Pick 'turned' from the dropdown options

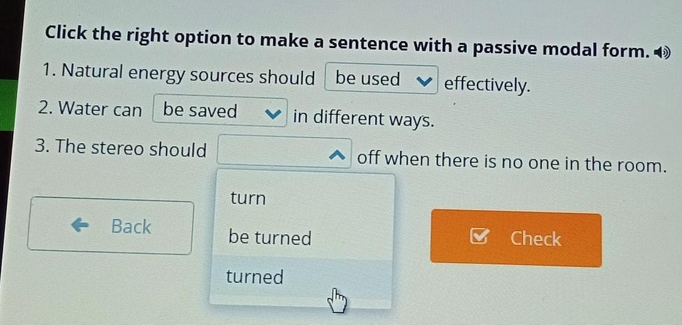coord(255,276)
